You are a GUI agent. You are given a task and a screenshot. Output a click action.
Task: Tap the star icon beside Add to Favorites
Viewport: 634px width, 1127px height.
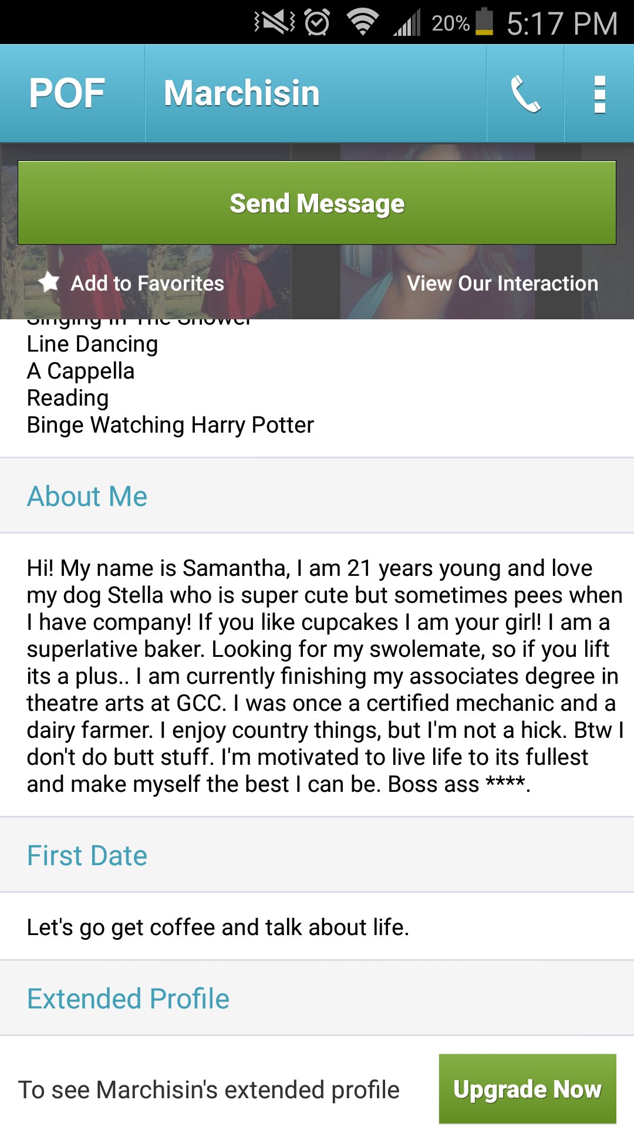[49, 282]
